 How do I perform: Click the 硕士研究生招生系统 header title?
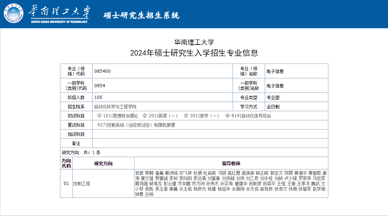click(x=141, y=15)
